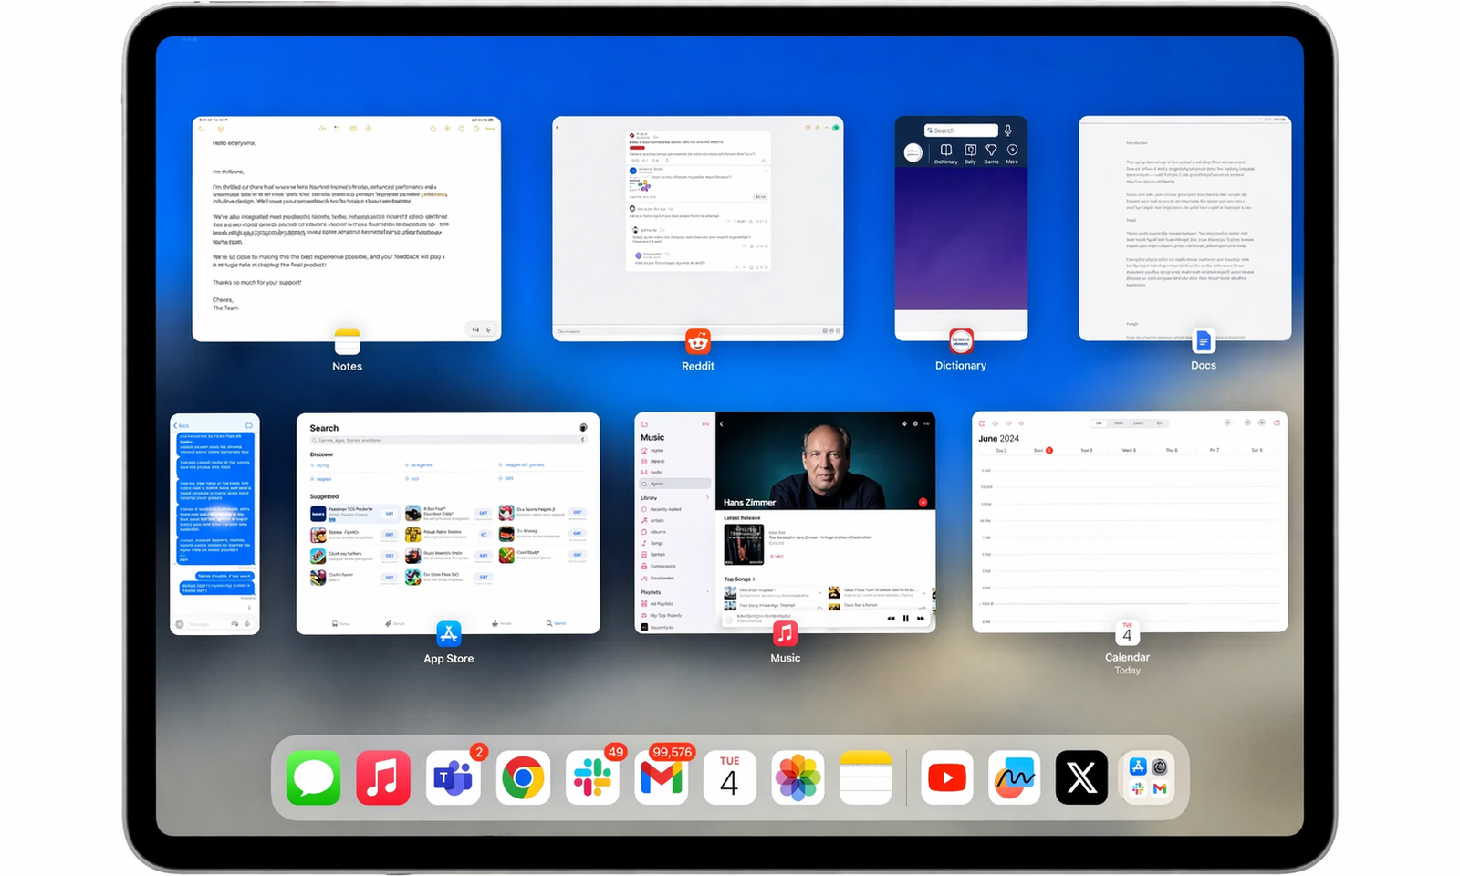
Task: Tap the "Suggested" heading in the App Store
Action: [x=324, y=496]
